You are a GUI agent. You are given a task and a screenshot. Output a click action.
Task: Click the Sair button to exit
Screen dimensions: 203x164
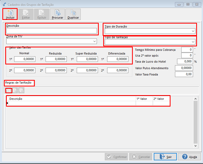tap(165, 157)
